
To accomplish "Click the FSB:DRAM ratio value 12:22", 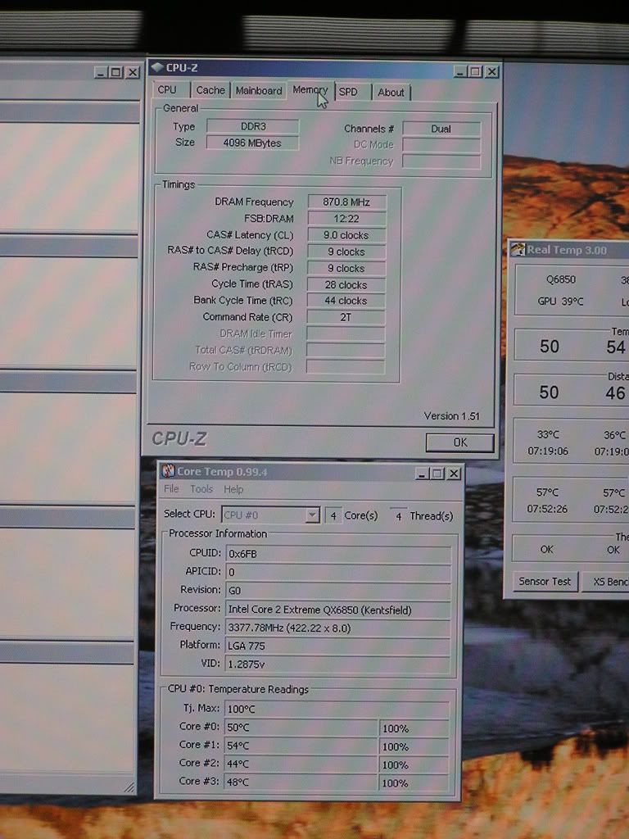I will point(346,218).
